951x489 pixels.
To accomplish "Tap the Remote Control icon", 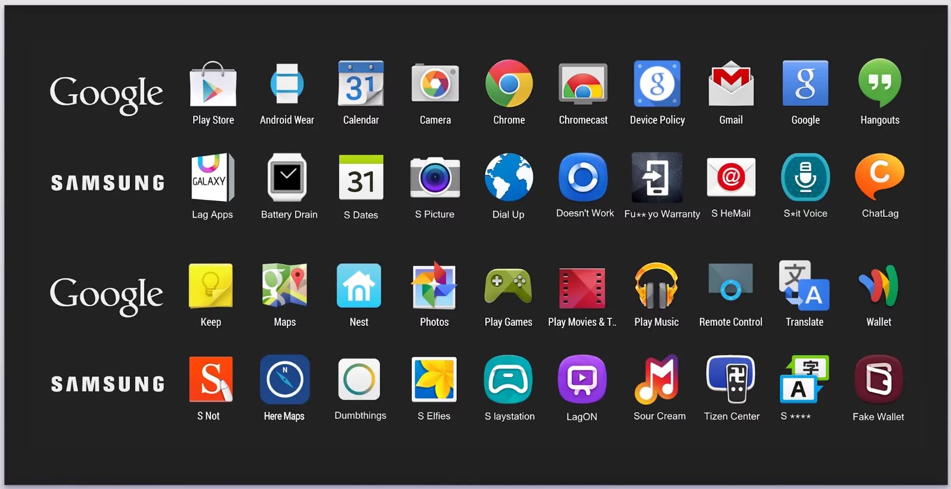I will point(731,283).
